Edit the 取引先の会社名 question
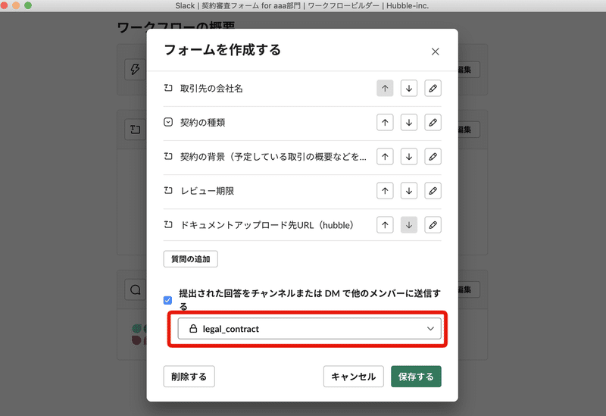Viewport: 606px width, 416px height. (x=433, y=88)
